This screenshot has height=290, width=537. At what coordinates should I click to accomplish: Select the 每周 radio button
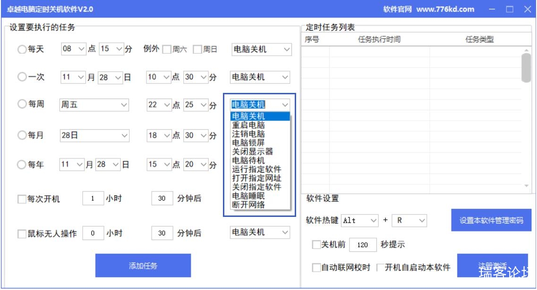22,104
